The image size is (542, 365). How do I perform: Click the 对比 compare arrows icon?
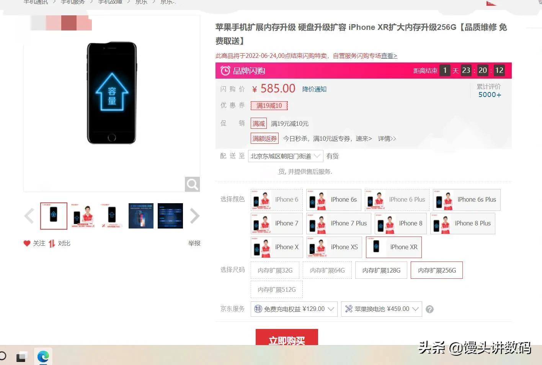pyautogui.click(x=52, y=243)
